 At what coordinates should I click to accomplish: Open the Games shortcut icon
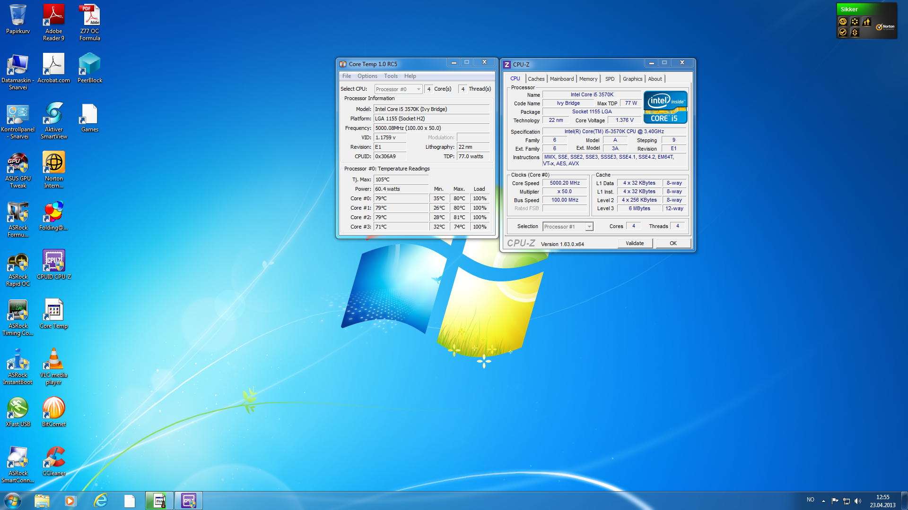[89, 117]
